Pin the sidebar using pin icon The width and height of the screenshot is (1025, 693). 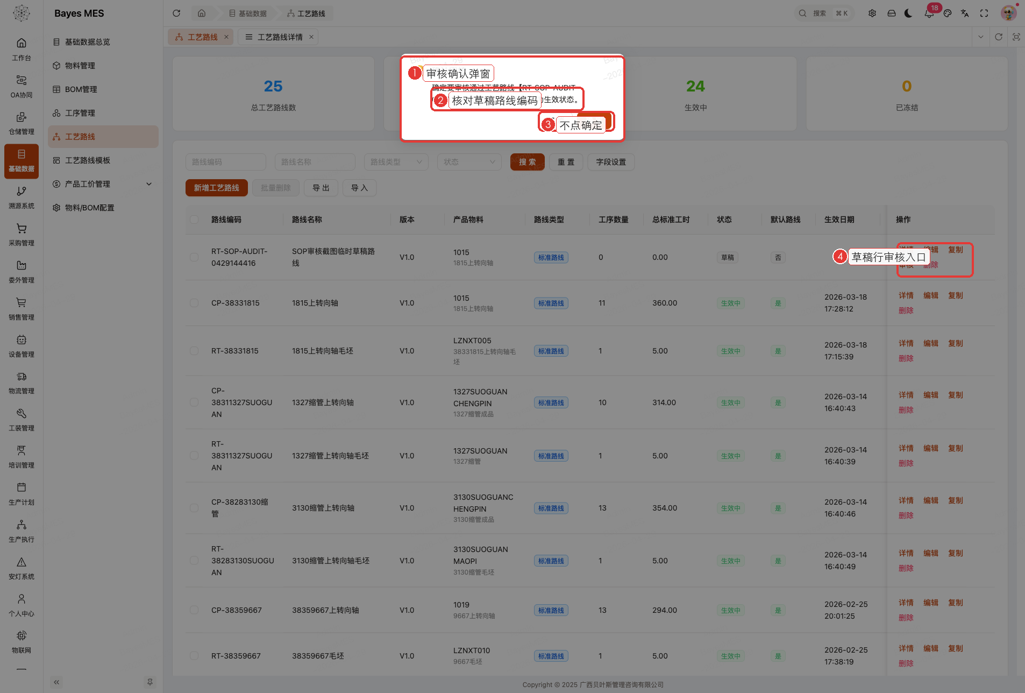tap(150, 682)
